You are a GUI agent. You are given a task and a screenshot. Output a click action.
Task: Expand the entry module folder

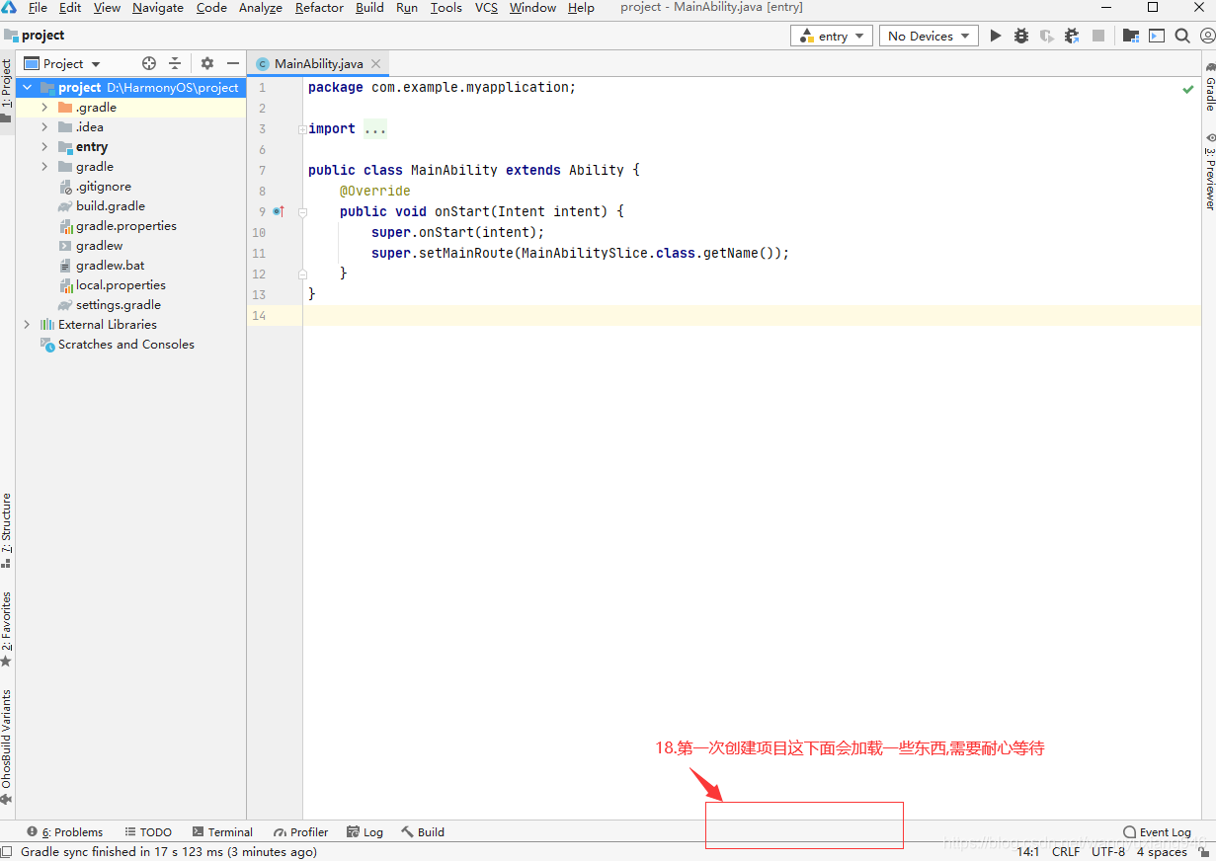[x=44, y=146]
